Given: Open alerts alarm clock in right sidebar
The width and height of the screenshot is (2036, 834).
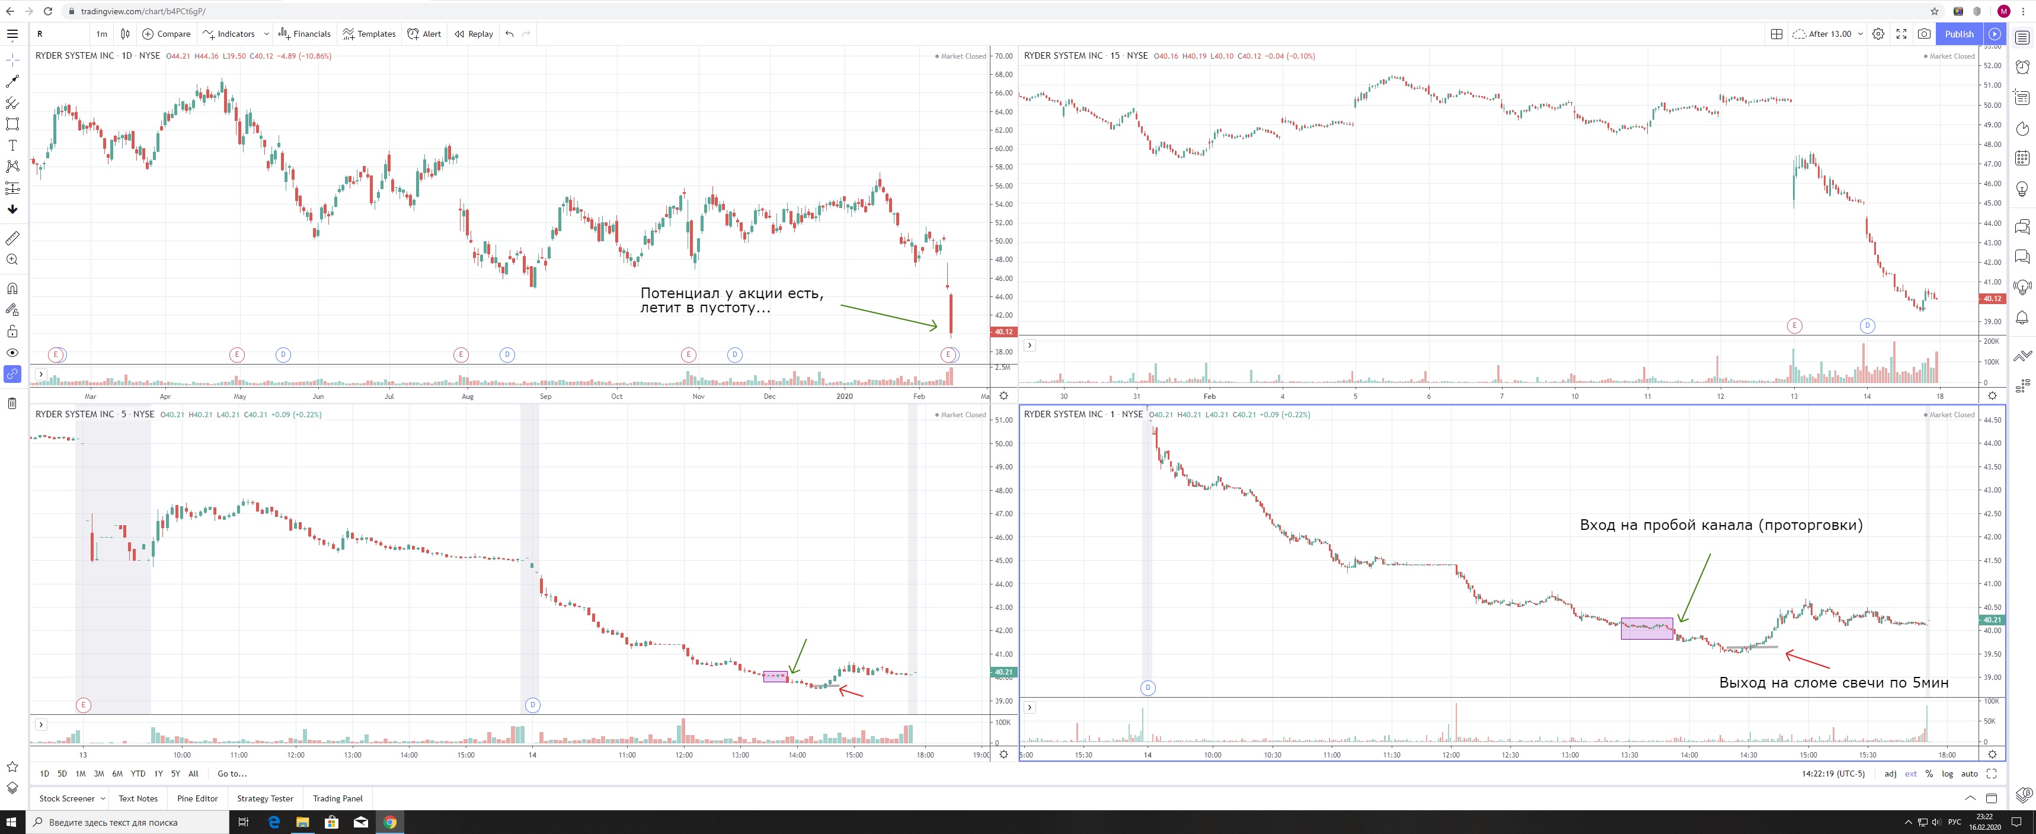Looking at the screenshot, I should 2022,68.
